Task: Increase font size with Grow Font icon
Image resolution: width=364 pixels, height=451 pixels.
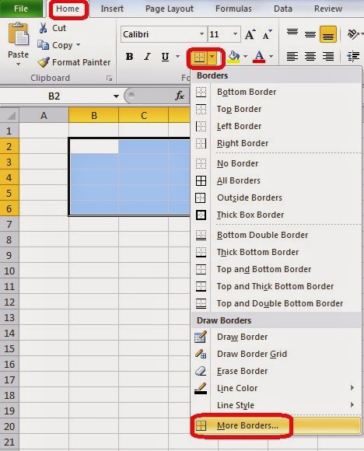Action: (x=250, y=34)
